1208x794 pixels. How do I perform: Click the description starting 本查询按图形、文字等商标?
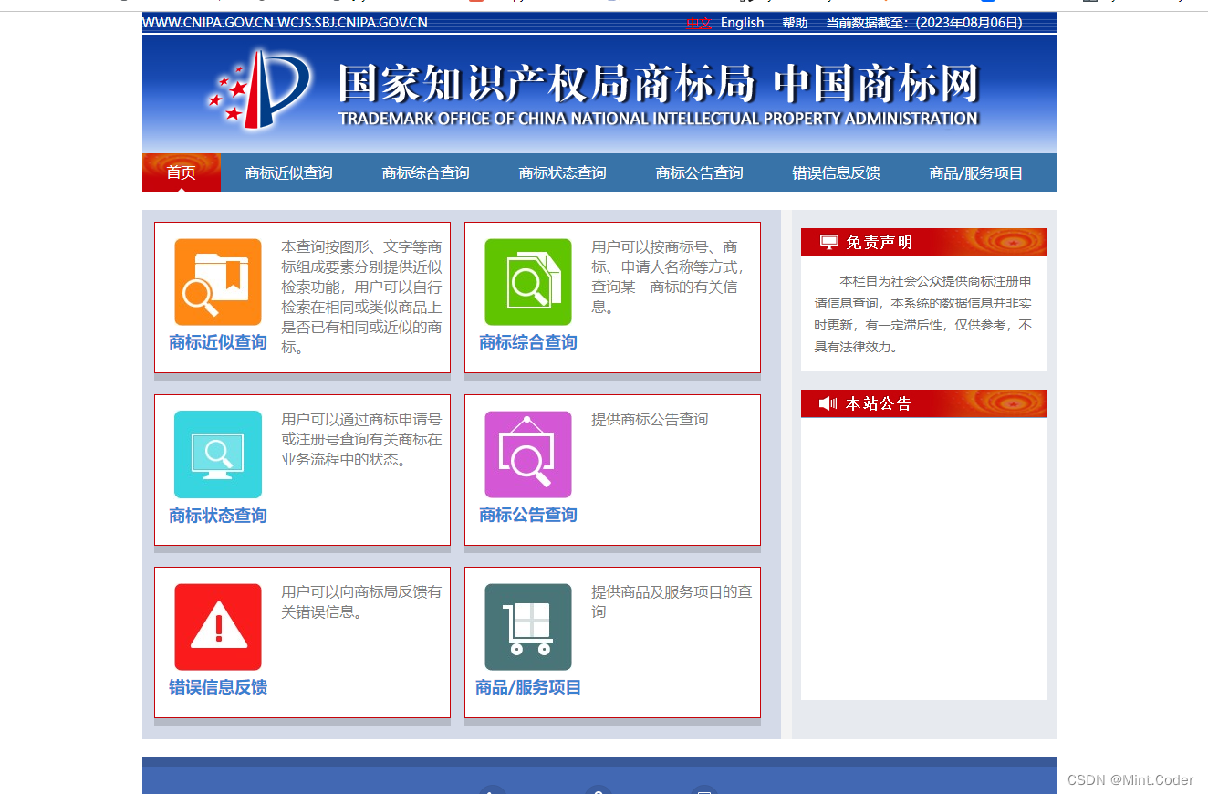point(361,297)
